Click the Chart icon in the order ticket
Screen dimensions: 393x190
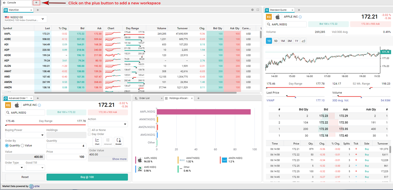97,141
